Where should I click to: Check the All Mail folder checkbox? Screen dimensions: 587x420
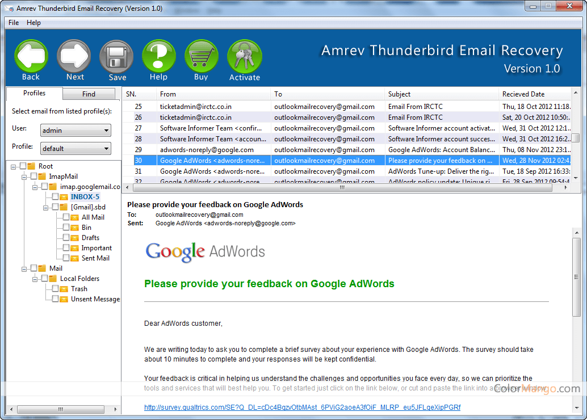click(x=66, y=217)
